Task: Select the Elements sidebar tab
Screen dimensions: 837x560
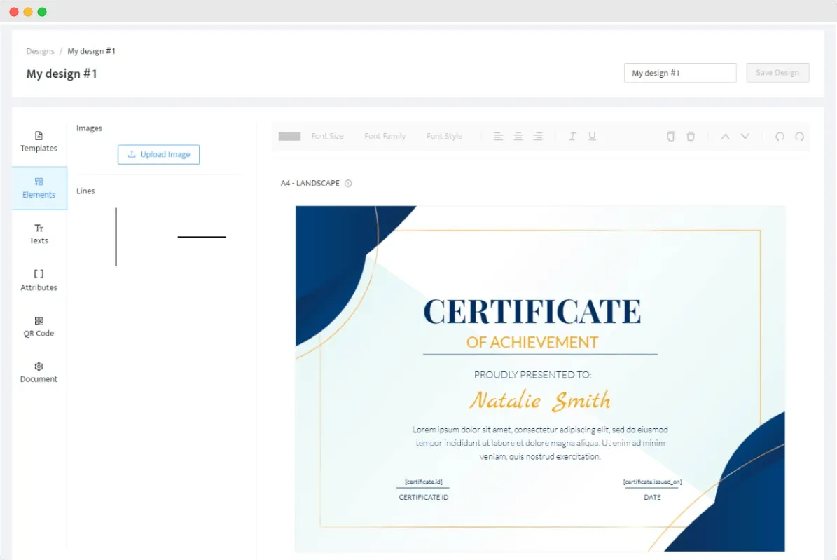Action: click(x=39, y=189)
